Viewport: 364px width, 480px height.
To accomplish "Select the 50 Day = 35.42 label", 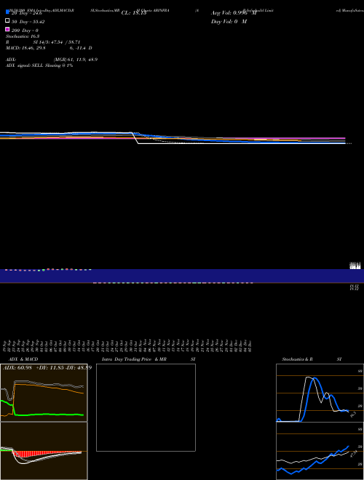I will point(28,22).
